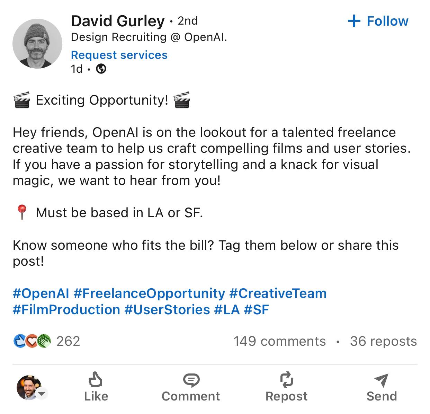Tap the Repost arrows icon
430x414 pixels.
tap(286, 380)
